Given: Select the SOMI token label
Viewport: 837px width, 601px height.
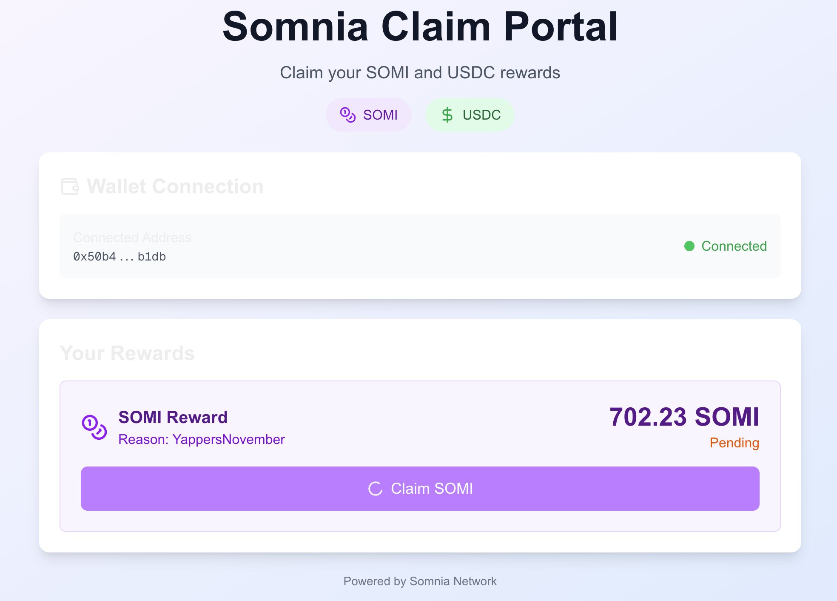Looking at the screenshot, I should pyautogui.click(x=380, y=115).
